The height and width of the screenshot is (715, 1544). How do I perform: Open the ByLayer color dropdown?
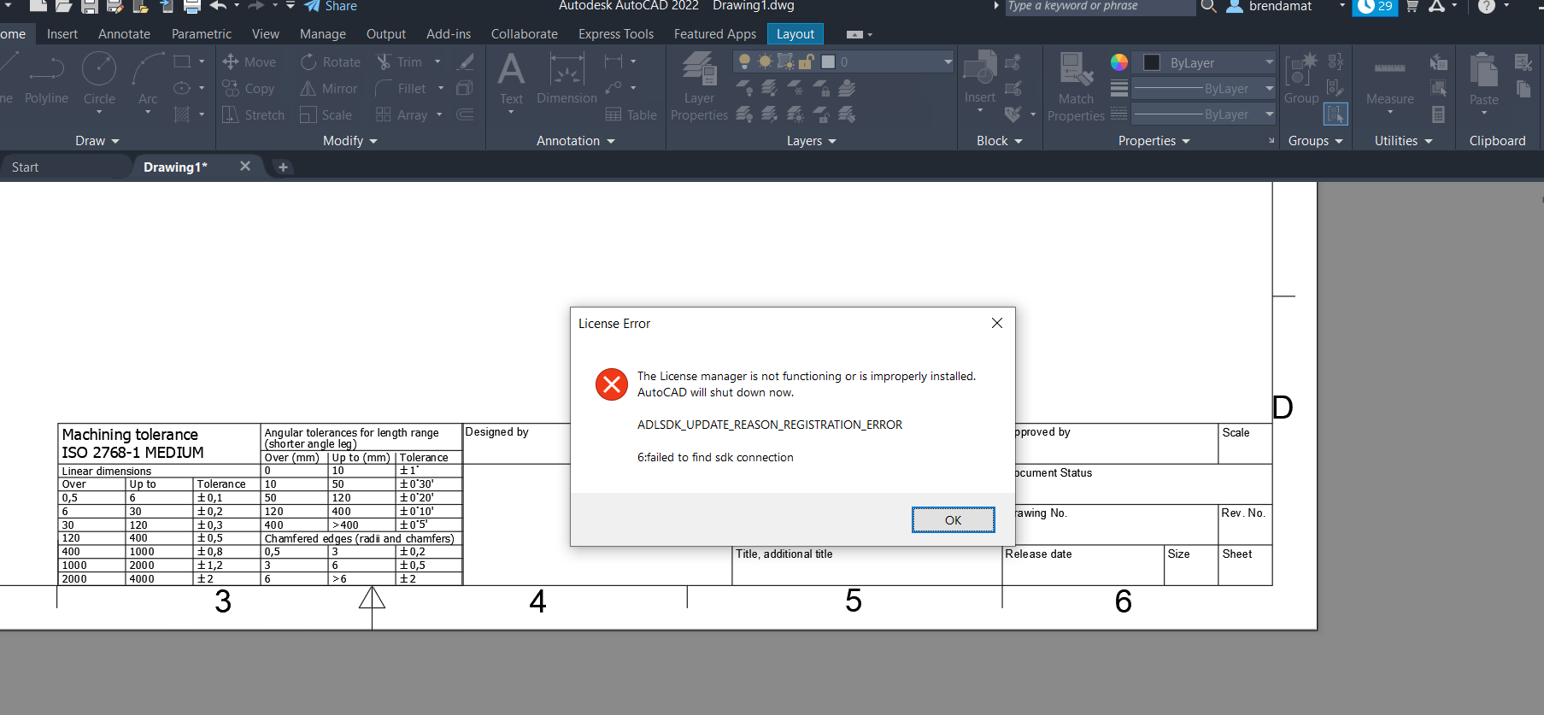[x=1269, y=62]
